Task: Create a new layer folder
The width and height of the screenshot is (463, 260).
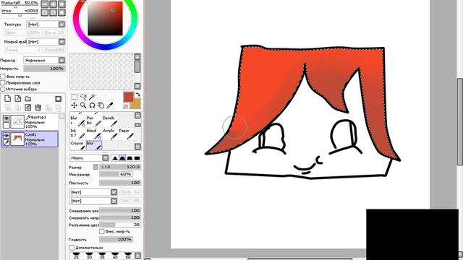Action: tap(27, 99)
